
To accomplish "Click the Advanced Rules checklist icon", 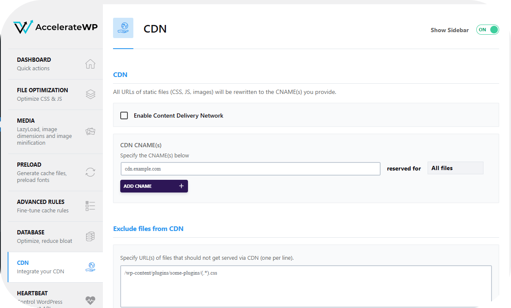I will coord(90,206).
